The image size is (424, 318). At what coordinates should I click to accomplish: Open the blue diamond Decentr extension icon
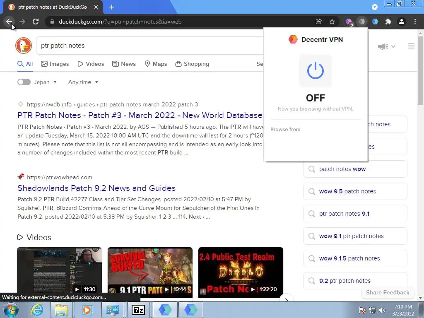pos(375,22)
